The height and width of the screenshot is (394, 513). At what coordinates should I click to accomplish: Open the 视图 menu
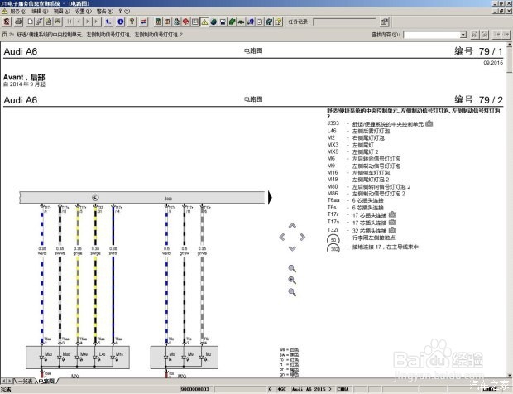(x=61, y=11)
